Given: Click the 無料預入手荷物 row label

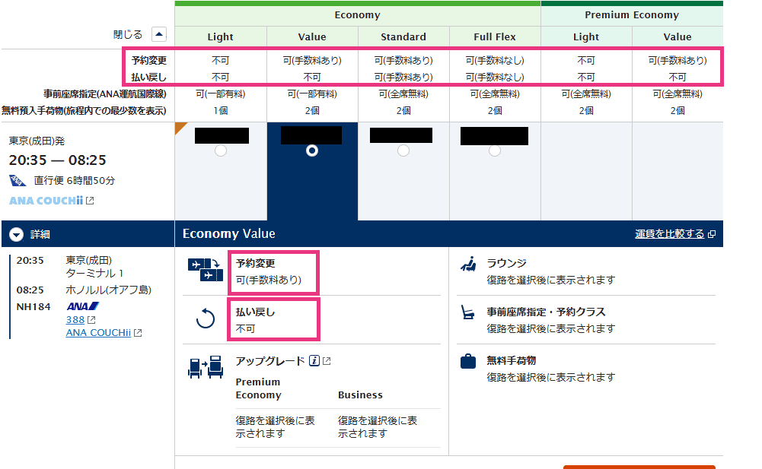Looking at the screenshot, I should tap(84, 111).
